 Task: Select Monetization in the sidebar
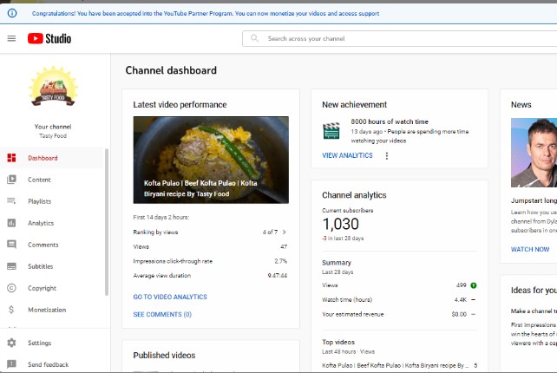(x=52, y=310)
